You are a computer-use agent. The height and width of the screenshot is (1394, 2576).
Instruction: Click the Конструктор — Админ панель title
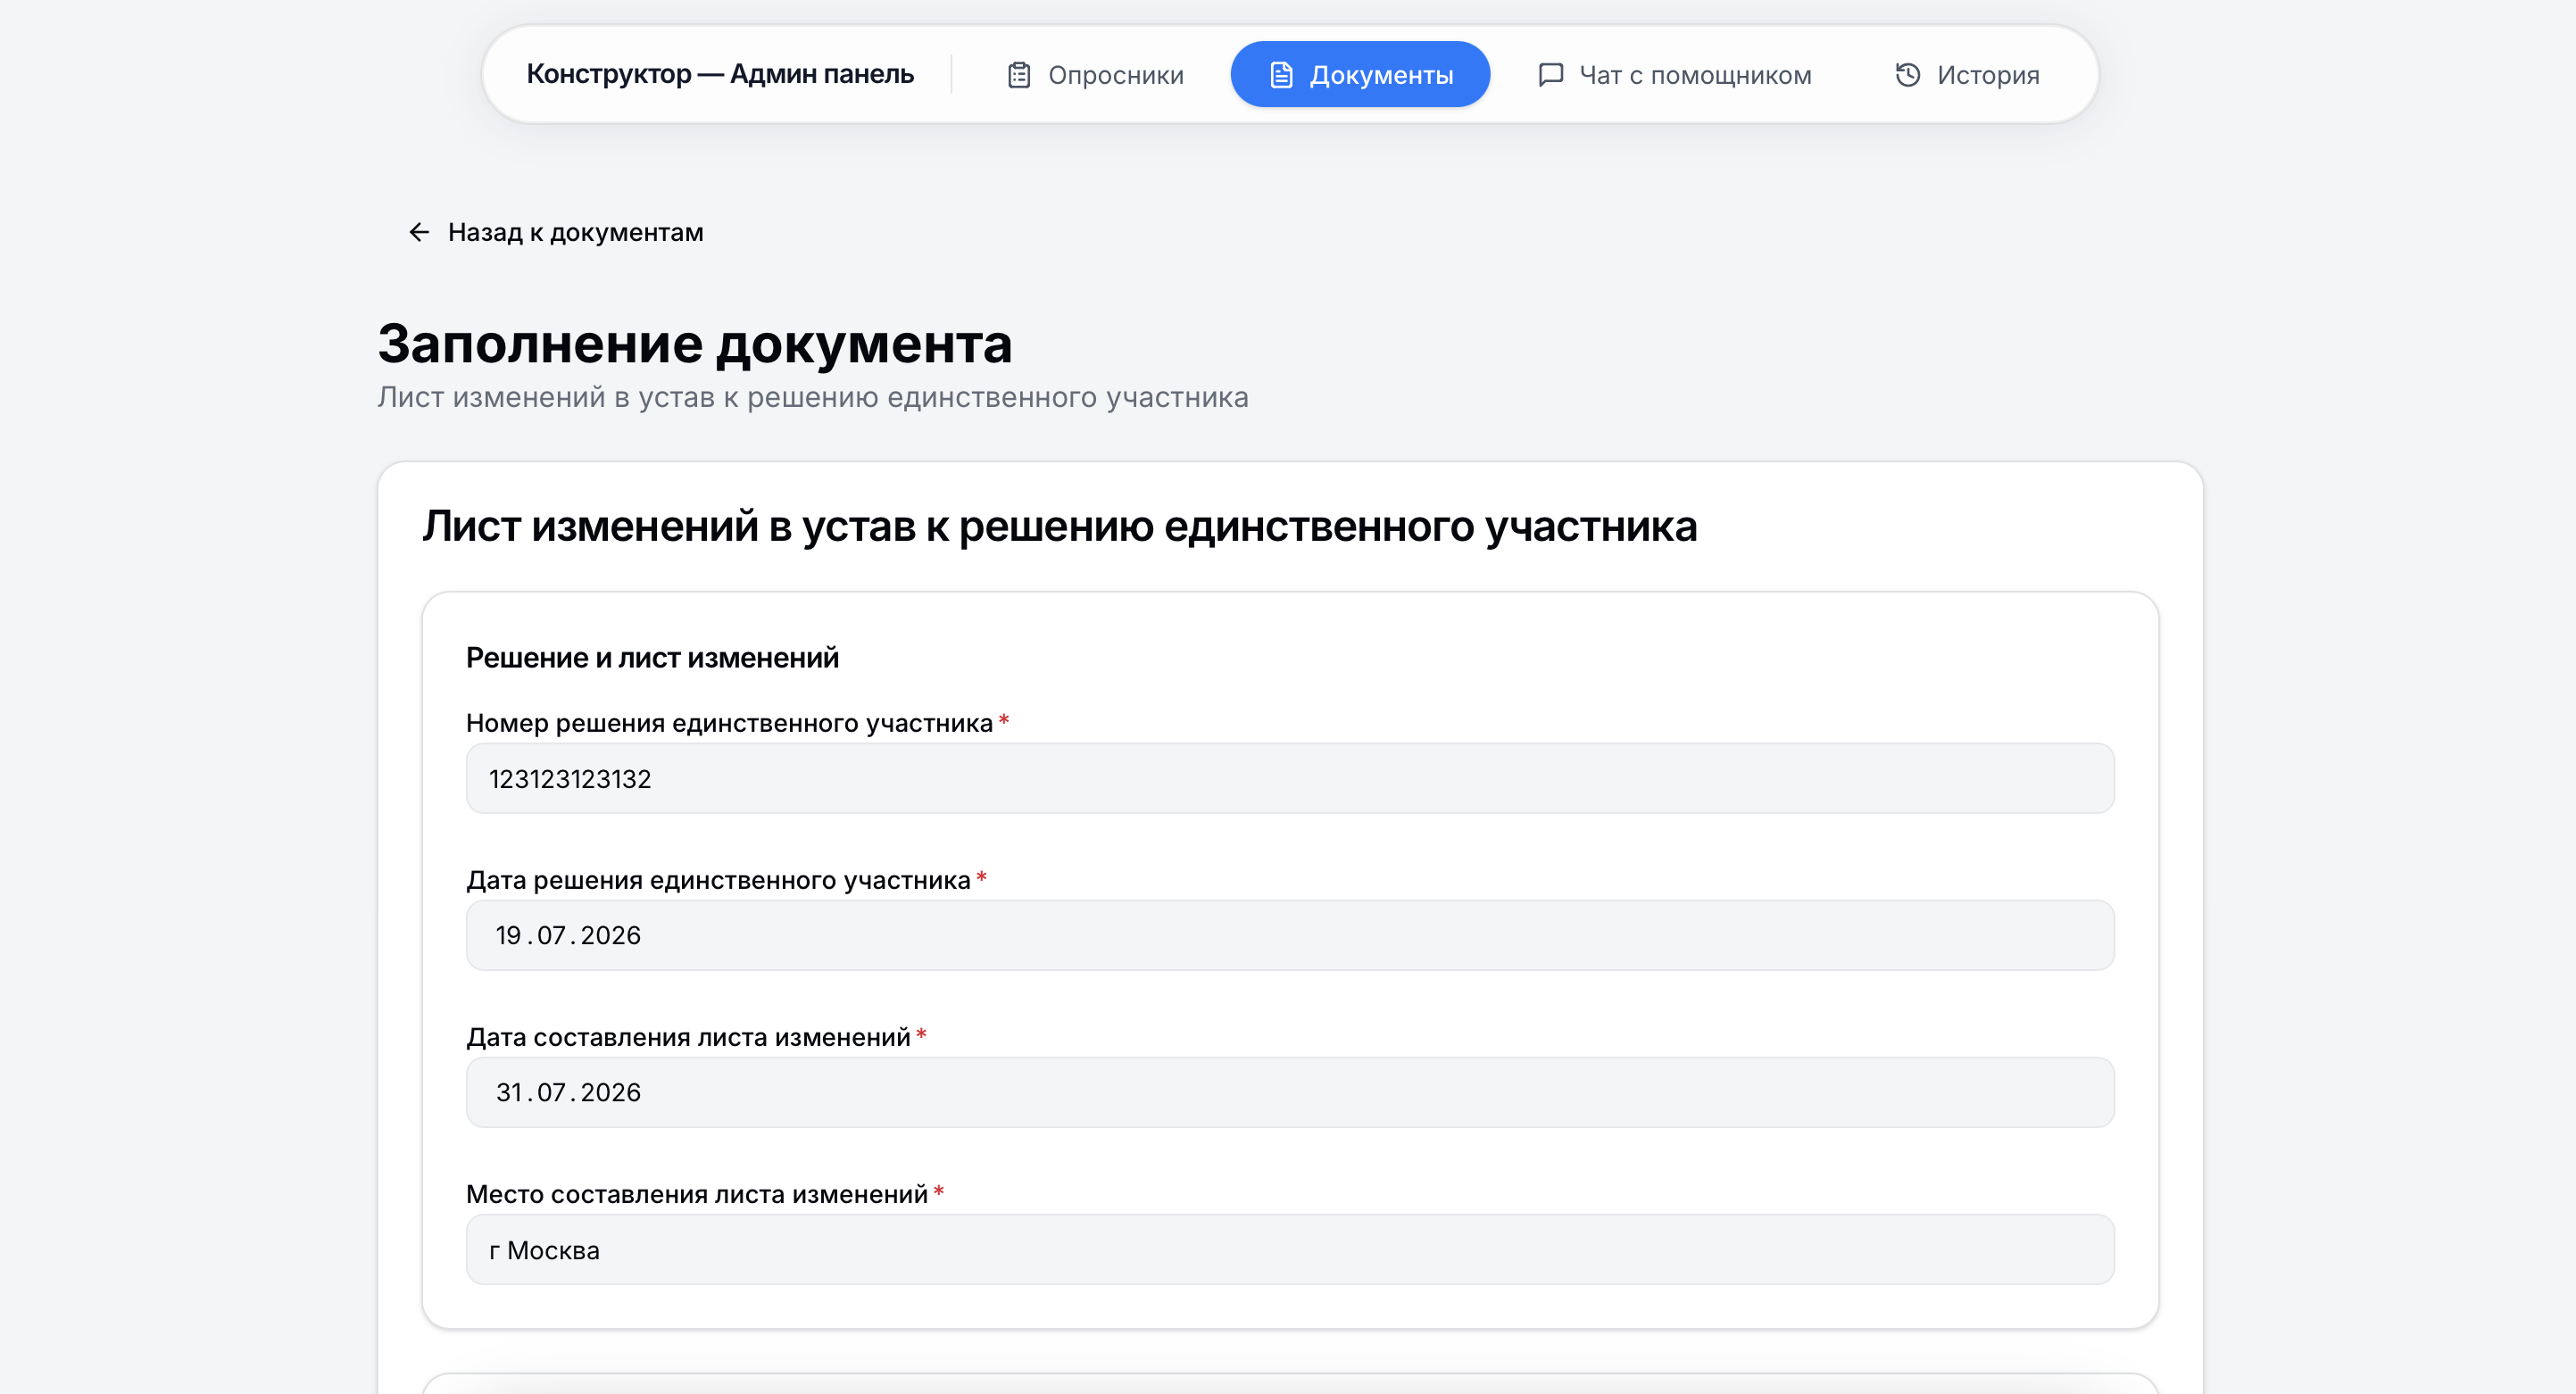720,74
